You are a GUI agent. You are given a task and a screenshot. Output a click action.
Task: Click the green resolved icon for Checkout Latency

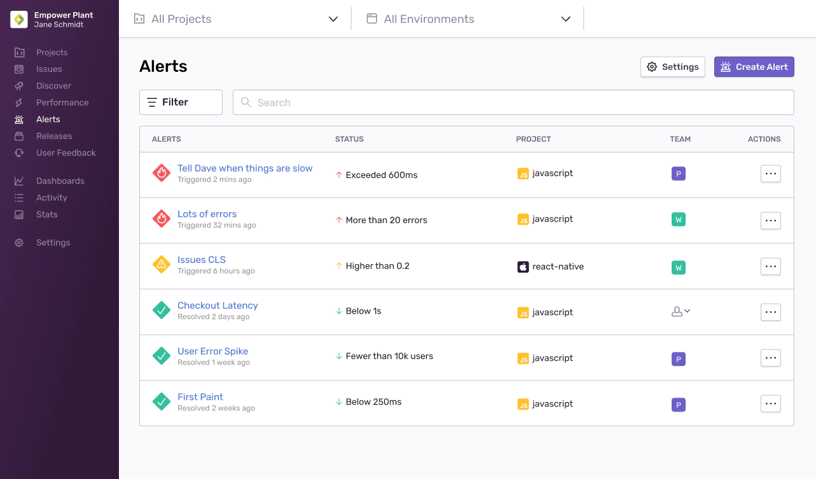tap(162, 311)
